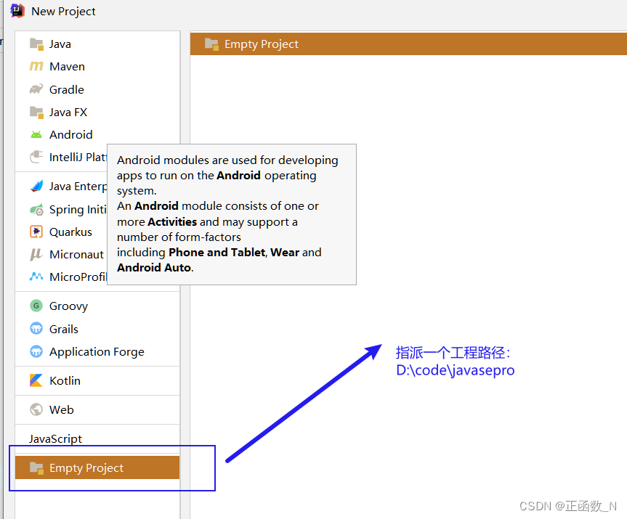627x519 pixels.
Task: Click the Web globe icon
Action: pos(36,409)
